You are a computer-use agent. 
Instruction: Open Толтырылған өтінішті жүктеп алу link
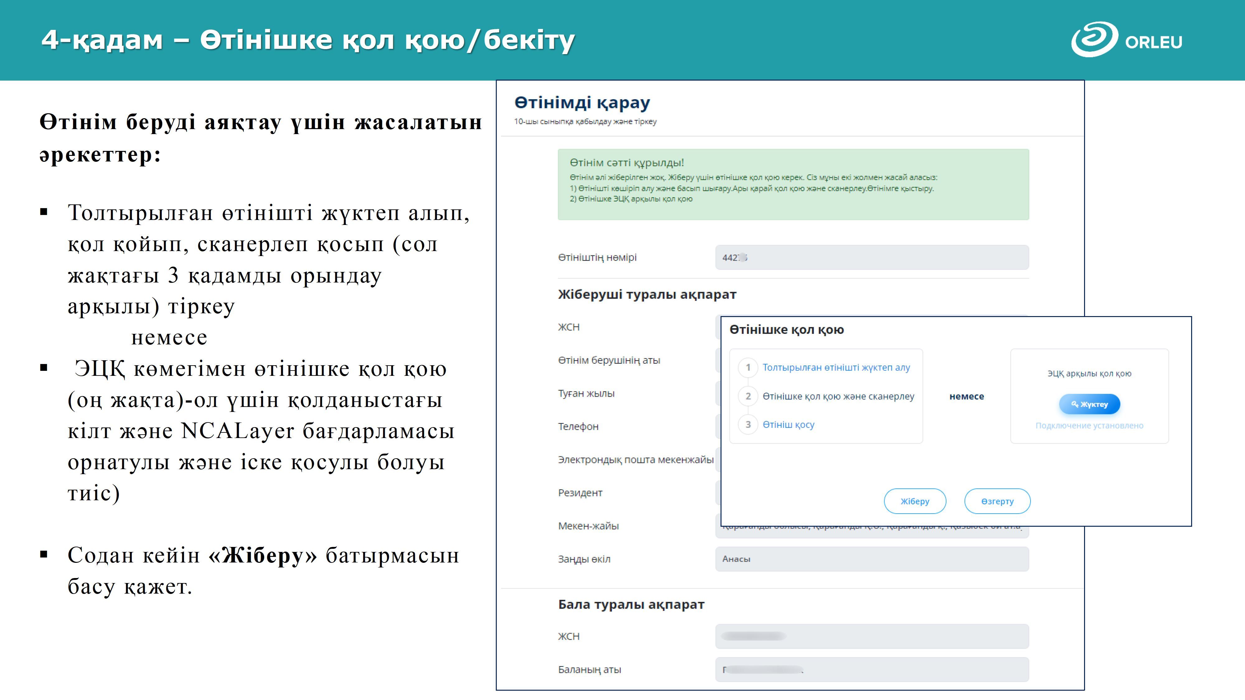click(x=836, y=368)
